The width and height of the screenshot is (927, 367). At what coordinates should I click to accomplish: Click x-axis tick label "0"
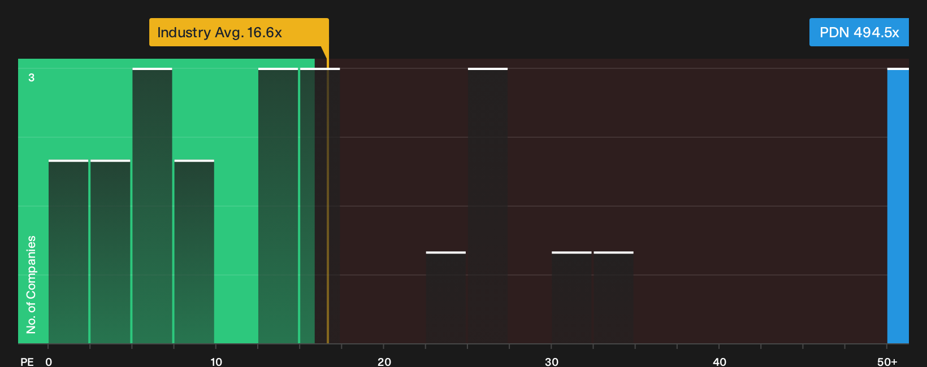[x=49, y=361]
